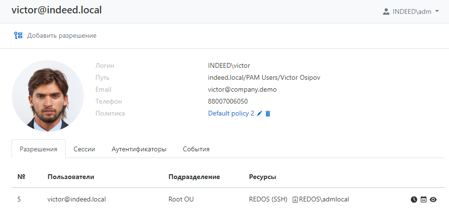449x211 pixels.
Task: Click the REDOS (SSH) resource entry
Action: [x=267, y=200]
